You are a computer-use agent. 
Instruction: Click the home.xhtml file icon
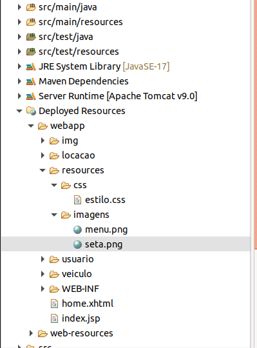54,304
